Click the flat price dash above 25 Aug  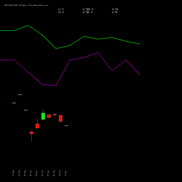click(26, 110)
